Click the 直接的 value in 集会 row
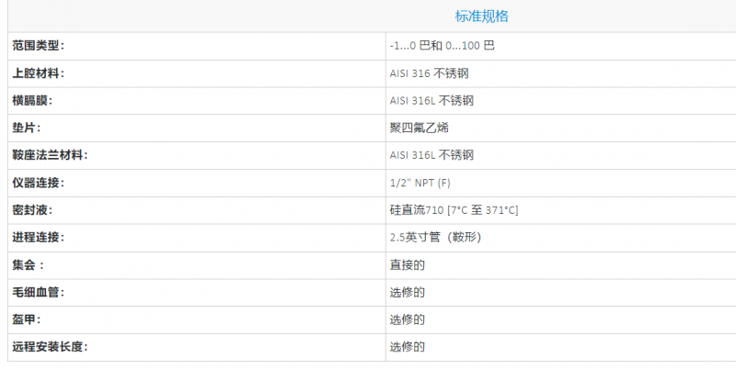This screenshot has width=736, height=369. 407,265
